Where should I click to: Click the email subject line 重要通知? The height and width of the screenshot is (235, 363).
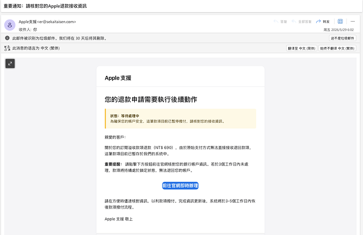(45, 6)
